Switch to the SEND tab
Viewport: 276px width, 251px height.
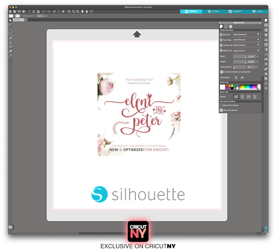(257, 12)
